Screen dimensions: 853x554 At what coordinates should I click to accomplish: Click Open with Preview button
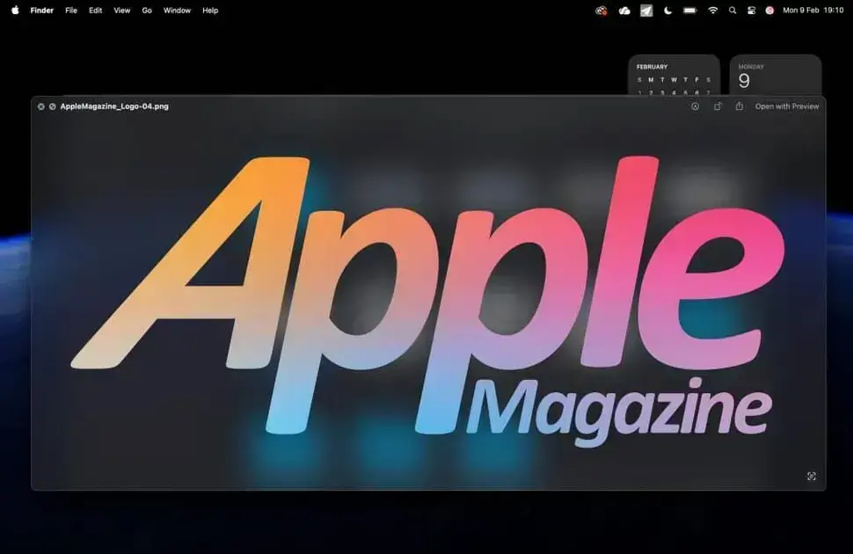(787, 106)
